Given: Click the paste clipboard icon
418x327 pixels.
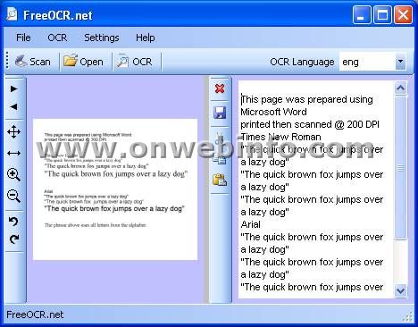Looking at the screenshot, I should (x=220, y=180).
